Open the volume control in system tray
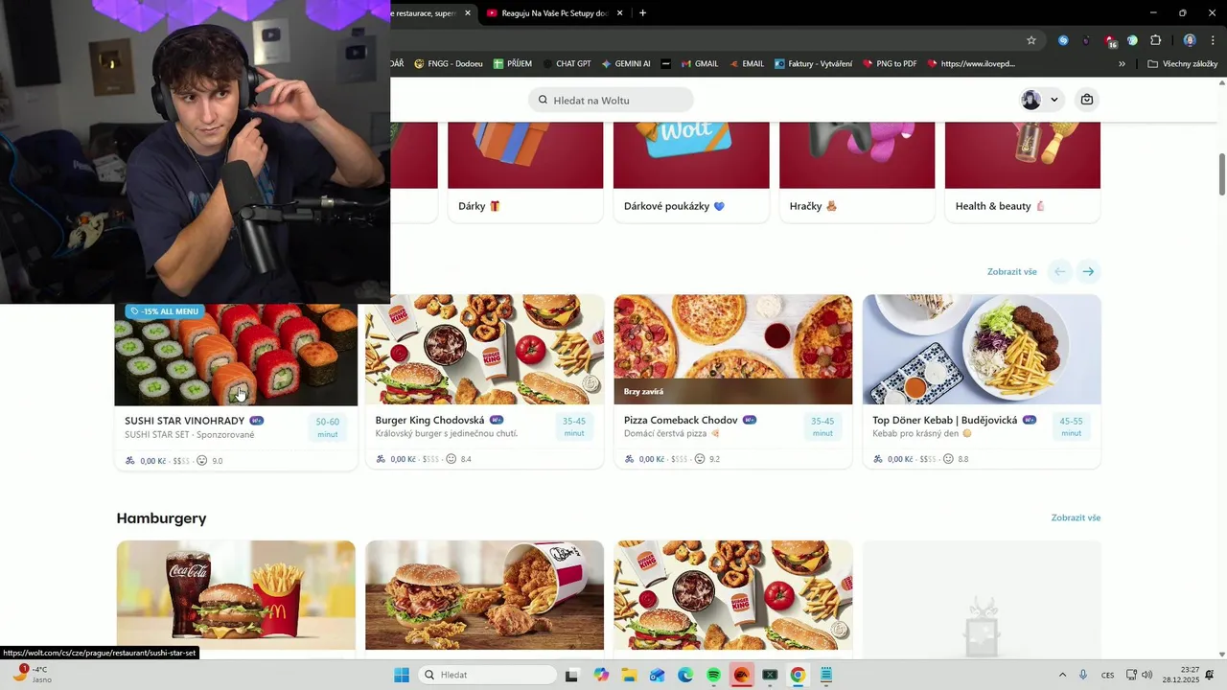This screenshot has height=690, width=1227. (1147, 675)
